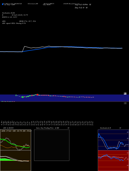Click the large red candlestick in the candle strip

(x=38, y=95)
